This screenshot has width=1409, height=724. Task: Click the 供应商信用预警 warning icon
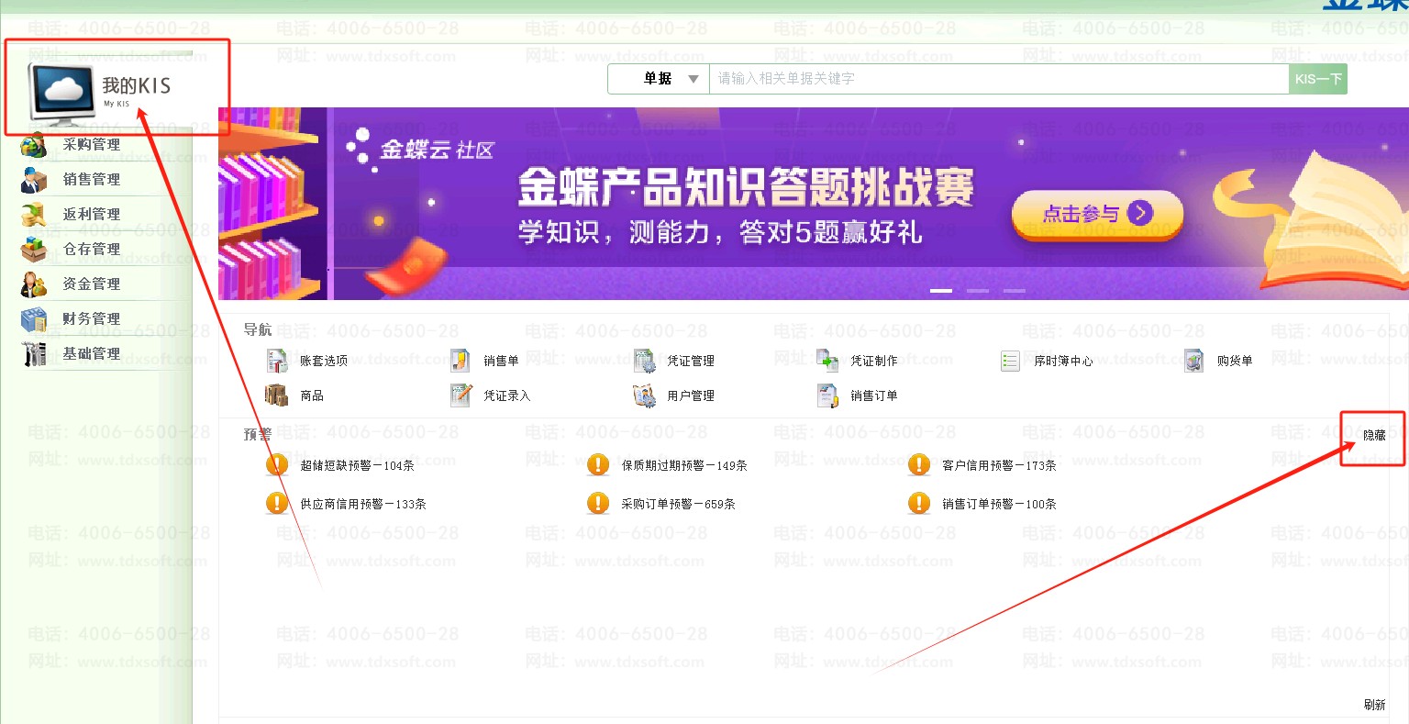(277, 504)
